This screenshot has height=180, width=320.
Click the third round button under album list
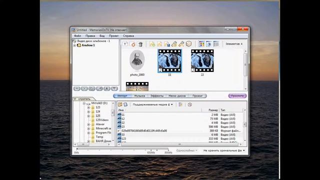coord(92,88)
